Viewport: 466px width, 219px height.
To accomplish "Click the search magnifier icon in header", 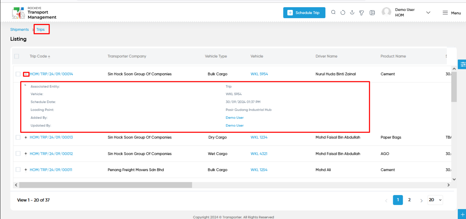I will point(333,12).
